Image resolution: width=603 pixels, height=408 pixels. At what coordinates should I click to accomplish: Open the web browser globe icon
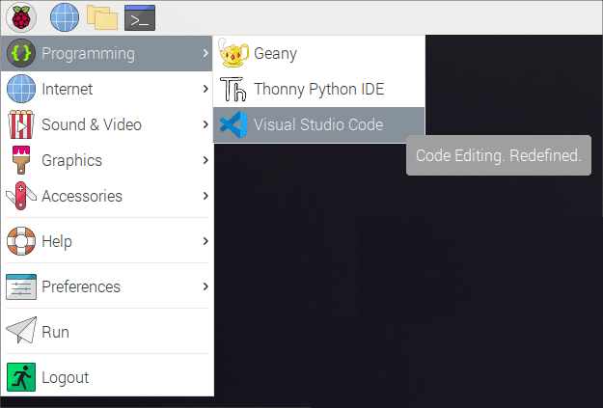(x=65, y=17)
